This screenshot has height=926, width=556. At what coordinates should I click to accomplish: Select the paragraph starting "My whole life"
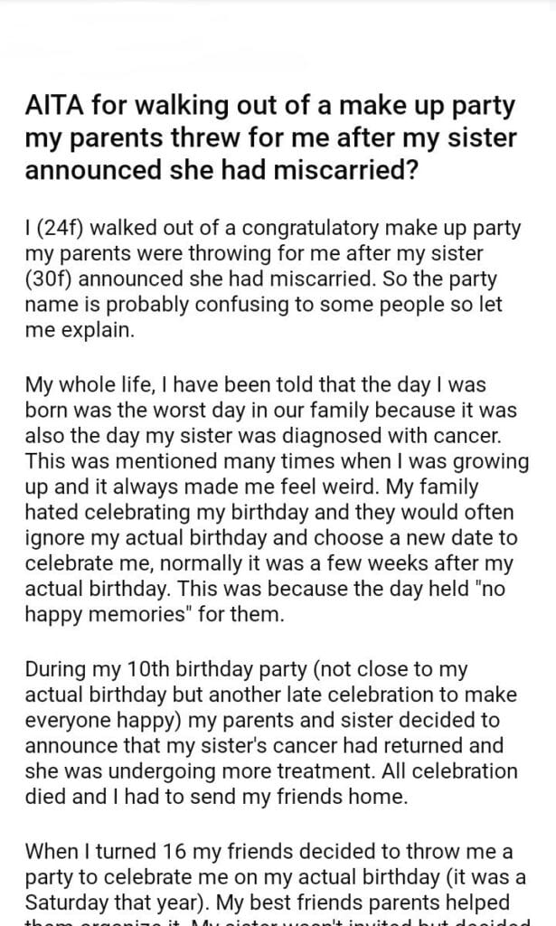[x=271, y=496]
